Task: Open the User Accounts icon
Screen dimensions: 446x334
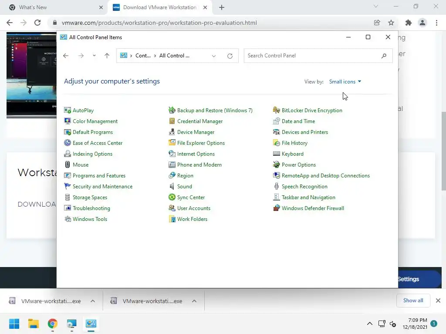Action: click(x=172, y=208)
